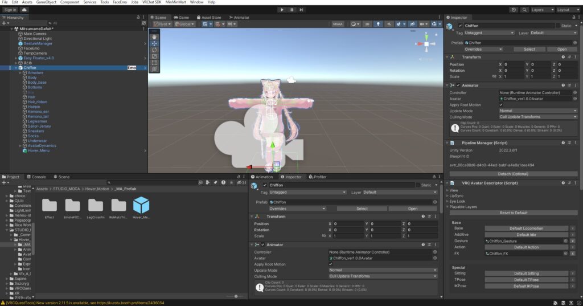583x306 pixels.
Task: Adjust the asset thumbnail size slider
Action: click(x=235, y=296)
